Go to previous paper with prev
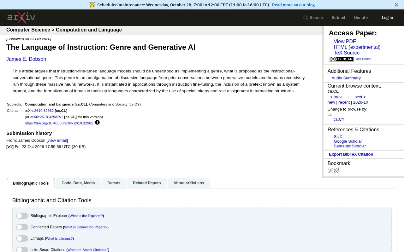Viewport: 404px width, 252px height. point(336,97)
